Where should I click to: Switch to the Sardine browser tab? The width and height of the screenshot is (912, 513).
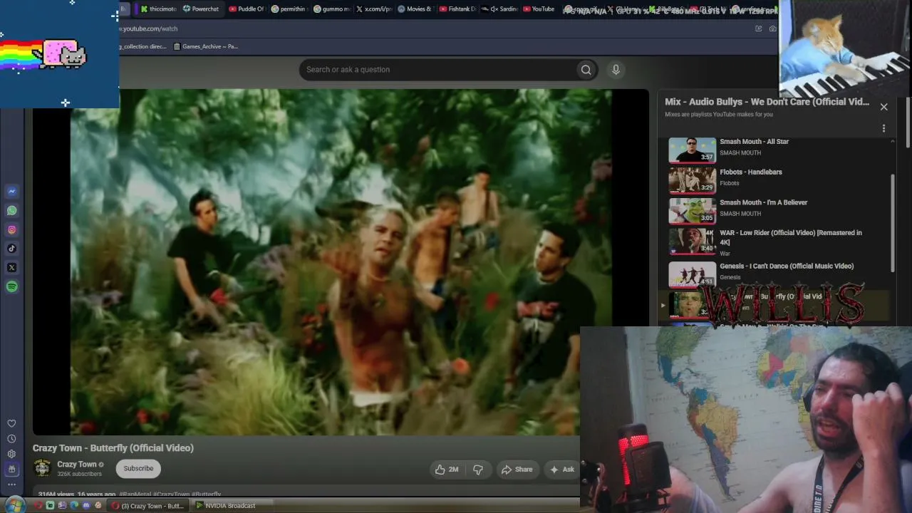tap(499, 9)
